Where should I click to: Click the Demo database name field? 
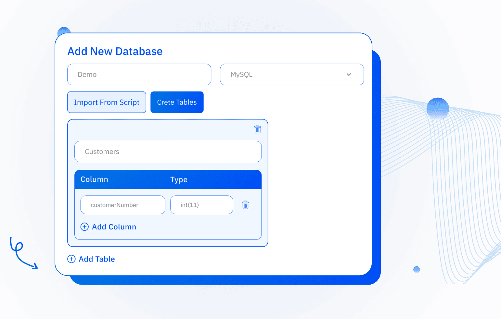pyautogui.click(x=139, y=75)
